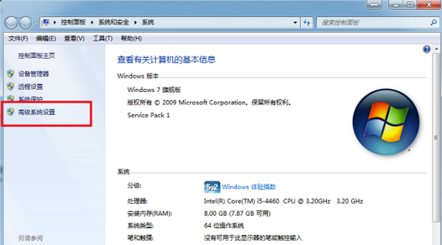Click the blue help question mark icon

pos(426,49)
